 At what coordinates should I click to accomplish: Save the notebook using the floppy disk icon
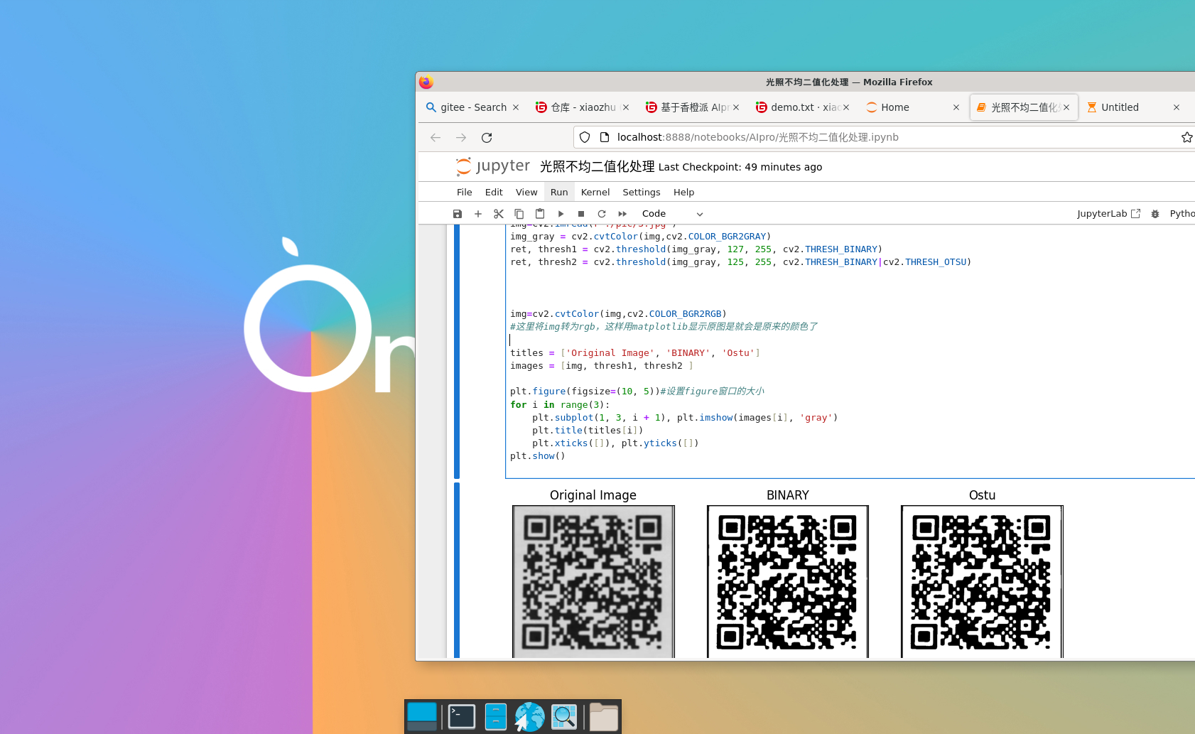click(458, 214)
